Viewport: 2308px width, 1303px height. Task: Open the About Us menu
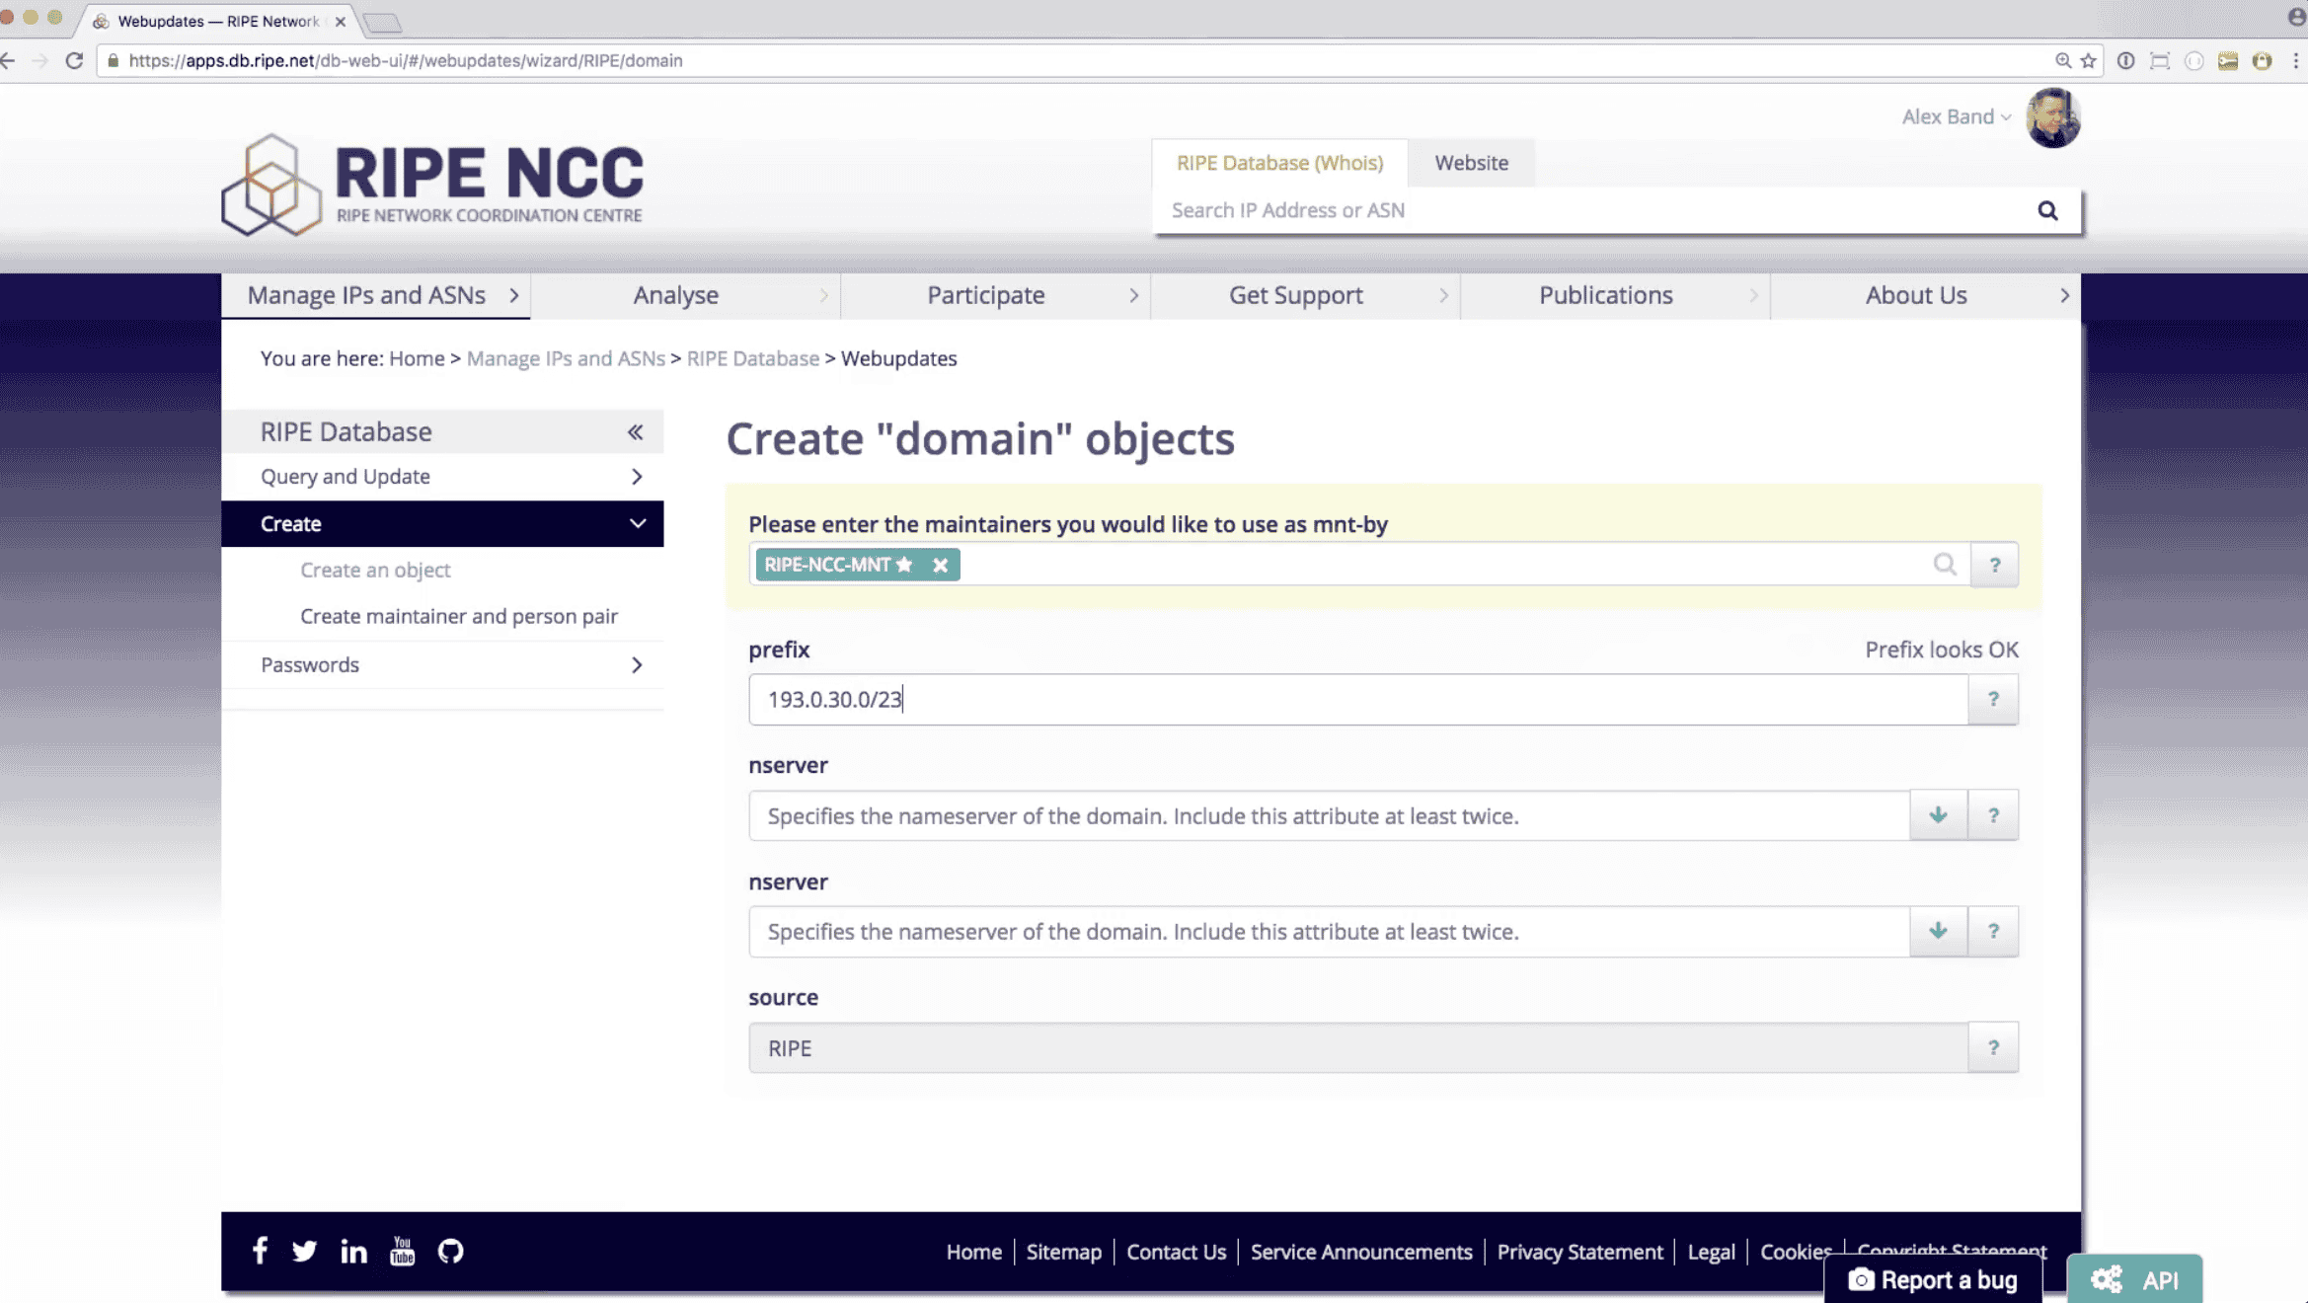click(x=1925, y=295)
